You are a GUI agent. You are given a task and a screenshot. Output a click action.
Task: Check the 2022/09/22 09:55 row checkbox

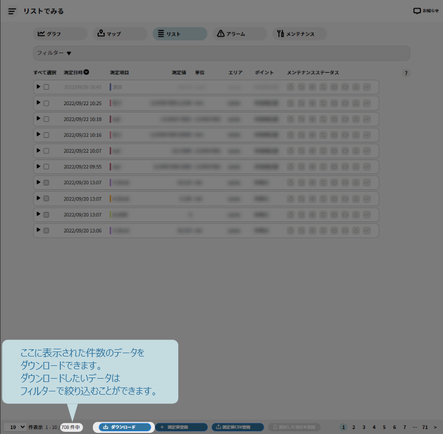pos(47,167)
